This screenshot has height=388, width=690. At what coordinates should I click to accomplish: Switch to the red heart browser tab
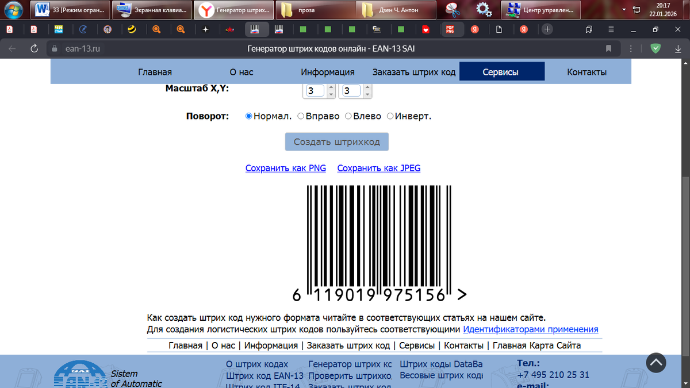pos(425,29)
